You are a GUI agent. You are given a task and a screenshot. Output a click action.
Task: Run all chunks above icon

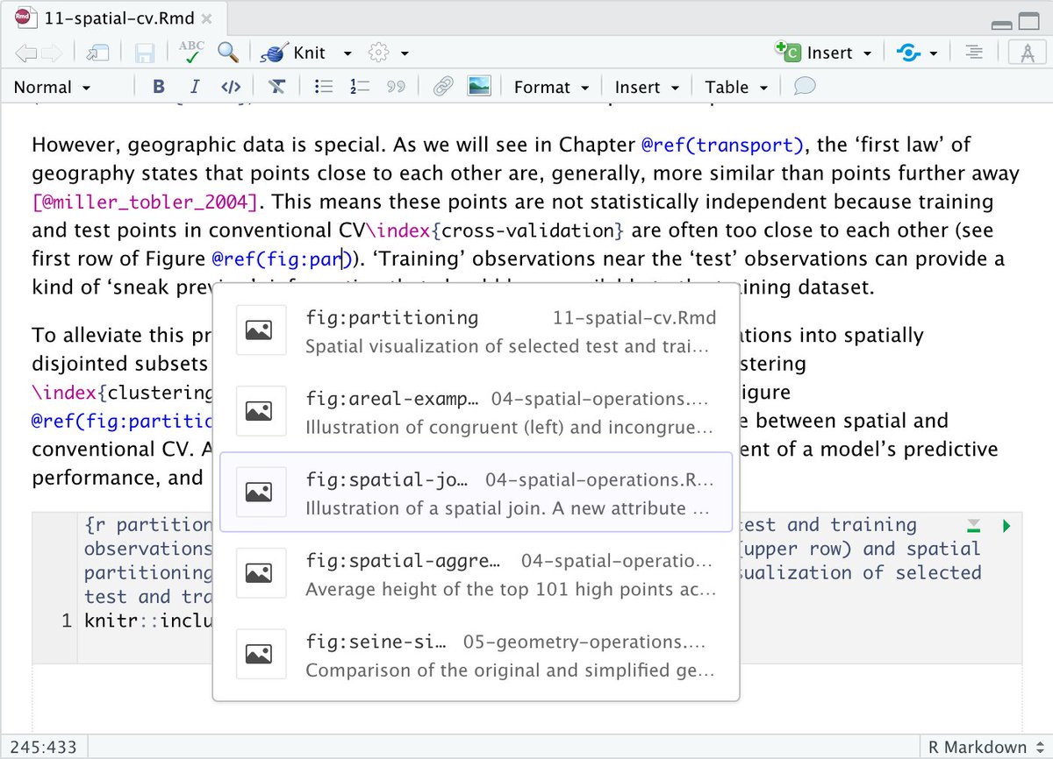pos(973,527)
